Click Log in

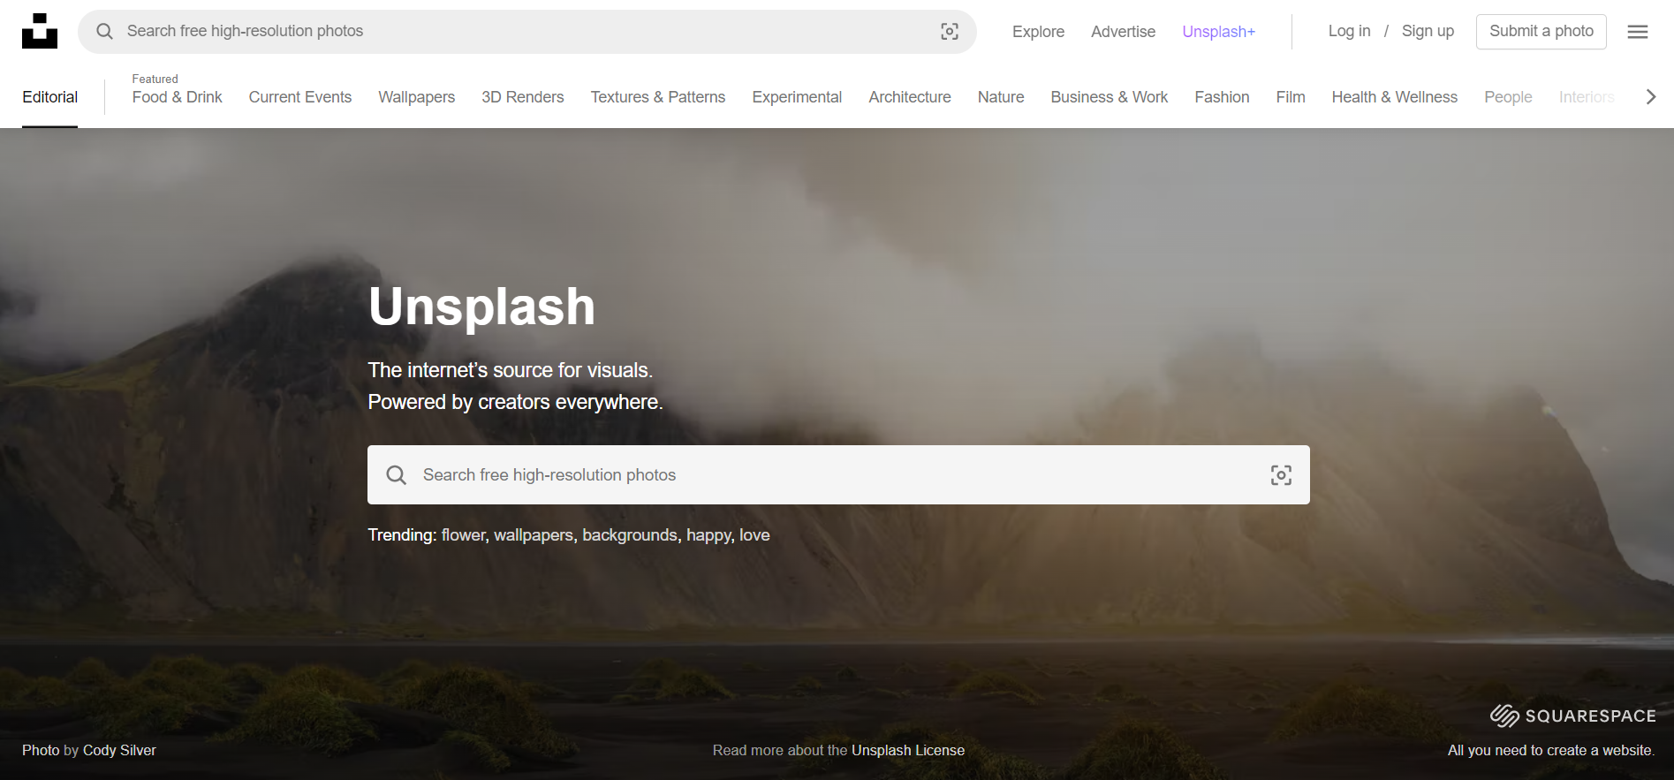1349,31
